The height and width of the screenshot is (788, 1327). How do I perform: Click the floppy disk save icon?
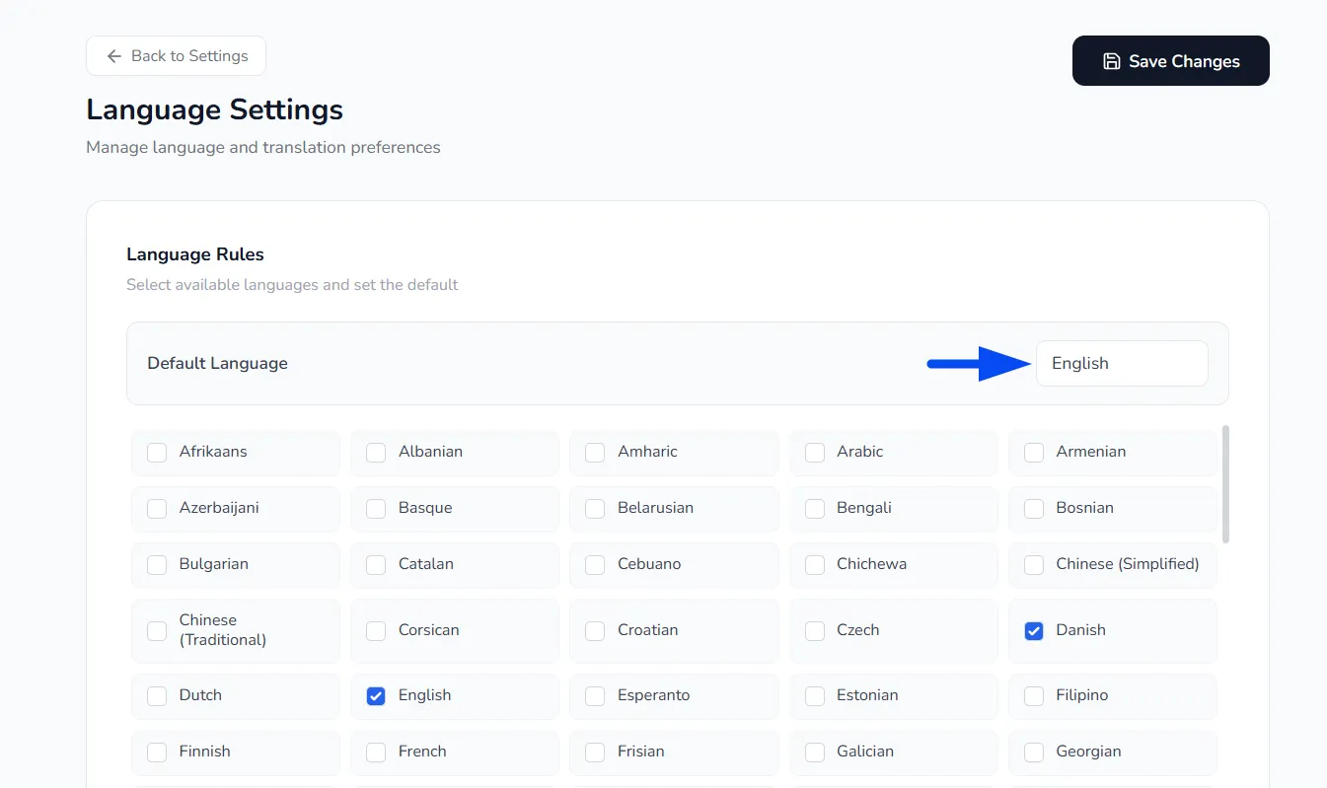click(x=1112, y=61)
